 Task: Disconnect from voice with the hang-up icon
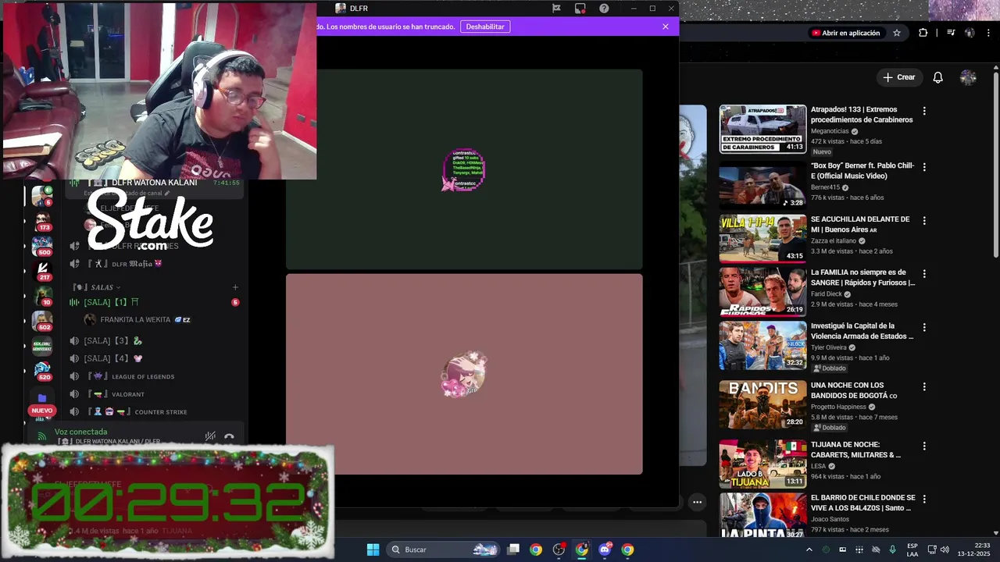pos(229,437)
